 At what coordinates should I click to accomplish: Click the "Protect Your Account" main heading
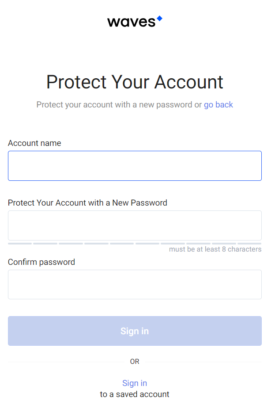[x=135, y=82]
